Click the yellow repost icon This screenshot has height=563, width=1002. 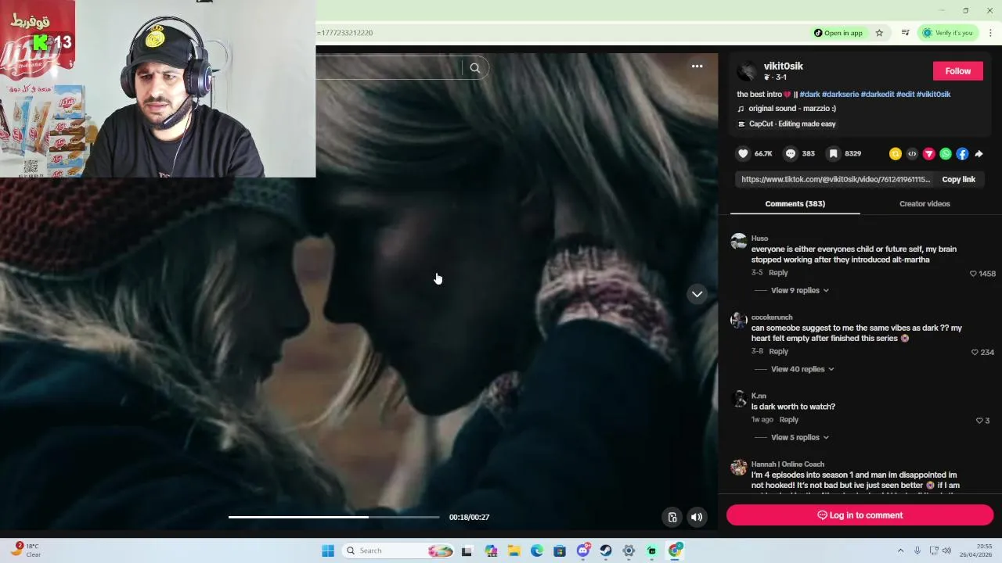point(896,154)
